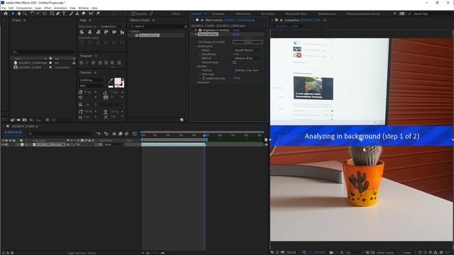This screenshot has height=255, width=454.
Task: Click the Additional Scale percentage value
Action: click(x=236, y=79)
